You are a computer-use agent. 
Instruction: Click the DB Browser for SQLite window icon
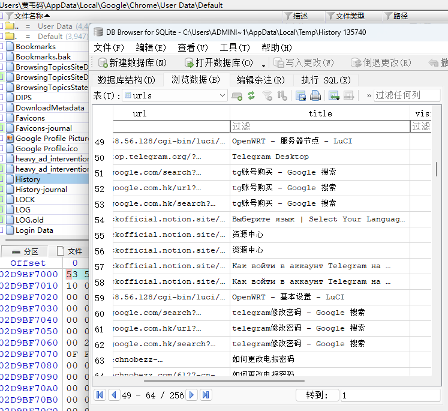tap(98, 32)
